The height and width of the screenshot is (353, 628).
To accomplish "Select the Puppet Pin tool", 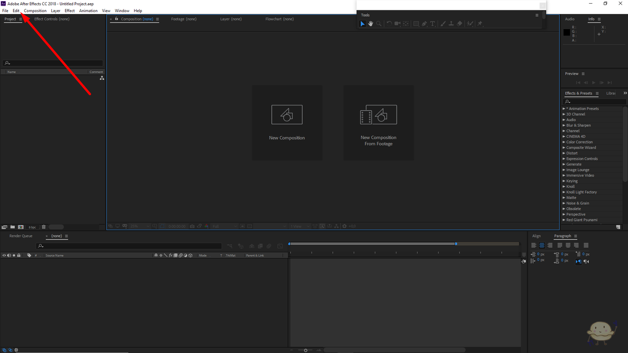I will click(480, 23).
